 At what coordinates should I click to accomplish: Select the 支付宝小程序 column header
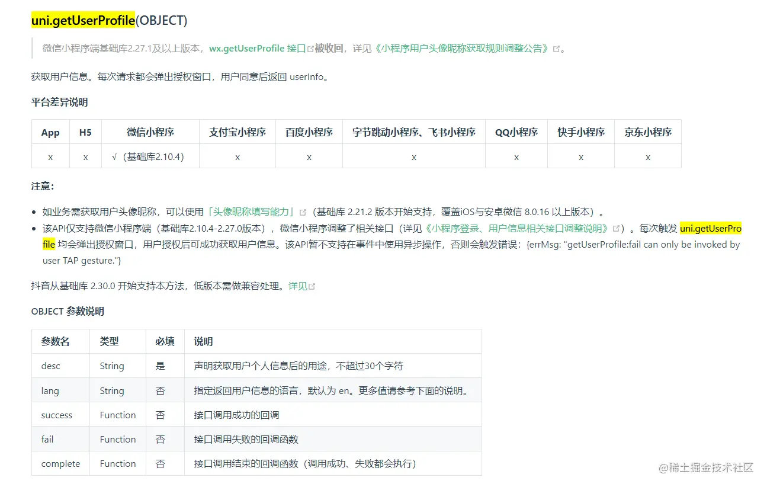tap(238, 132)
